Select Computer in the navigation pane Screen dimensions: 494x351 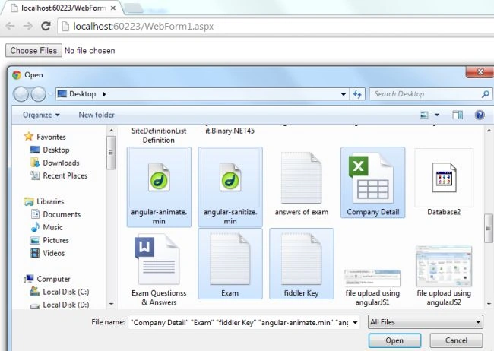(x=48, y=279)
